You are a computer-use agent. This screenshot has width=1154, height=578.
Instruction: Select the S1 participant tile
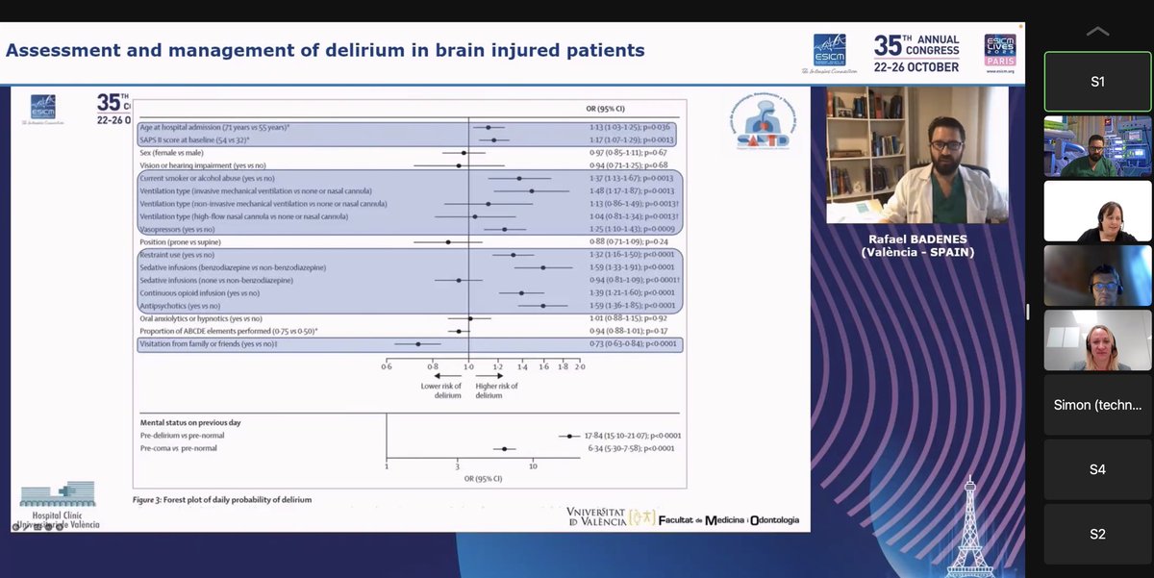(x=1097, y=82)
